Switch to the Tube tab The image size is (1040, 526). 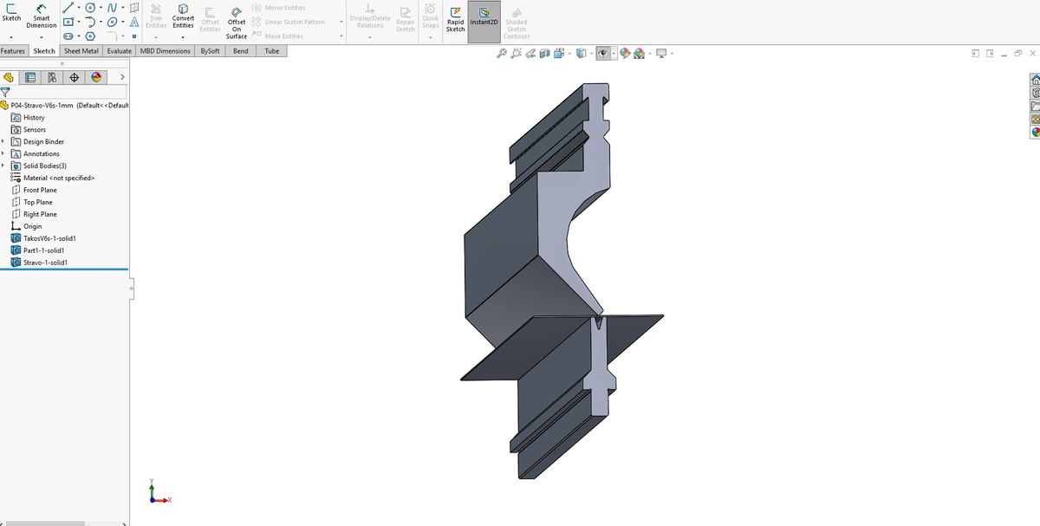pos(272,51)
